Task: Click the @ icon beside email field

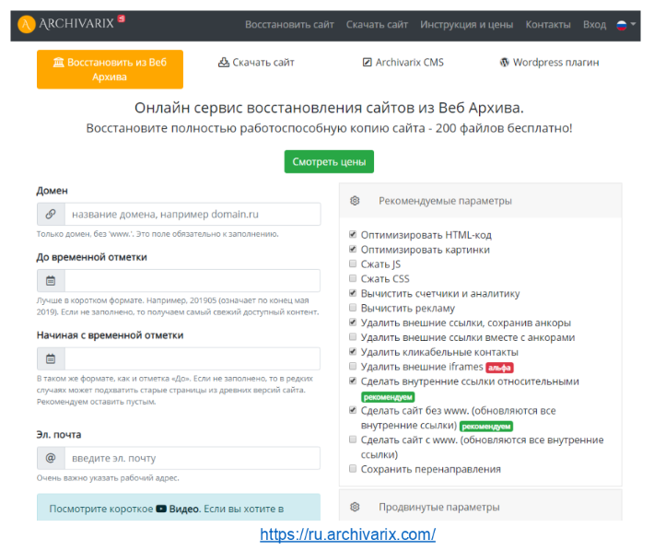Action: point(51,458)
